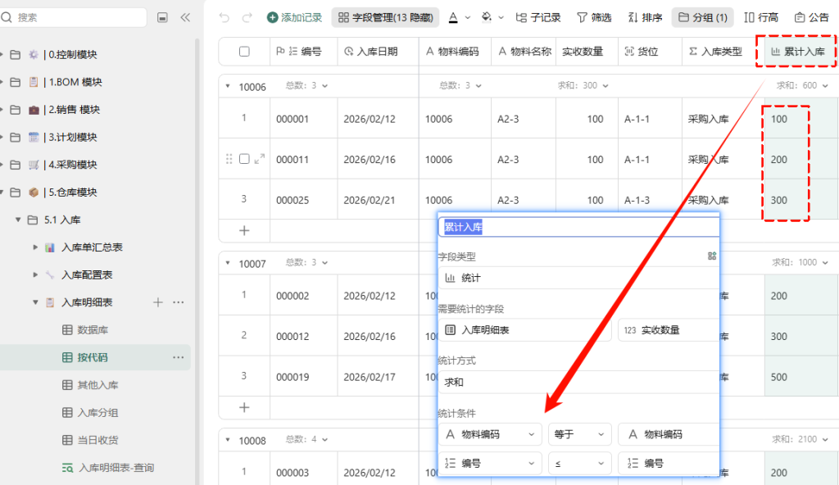Collapse the 5.1 入库 folder
The height and width of the screenshot is (485, 839).
coord(18,220)
